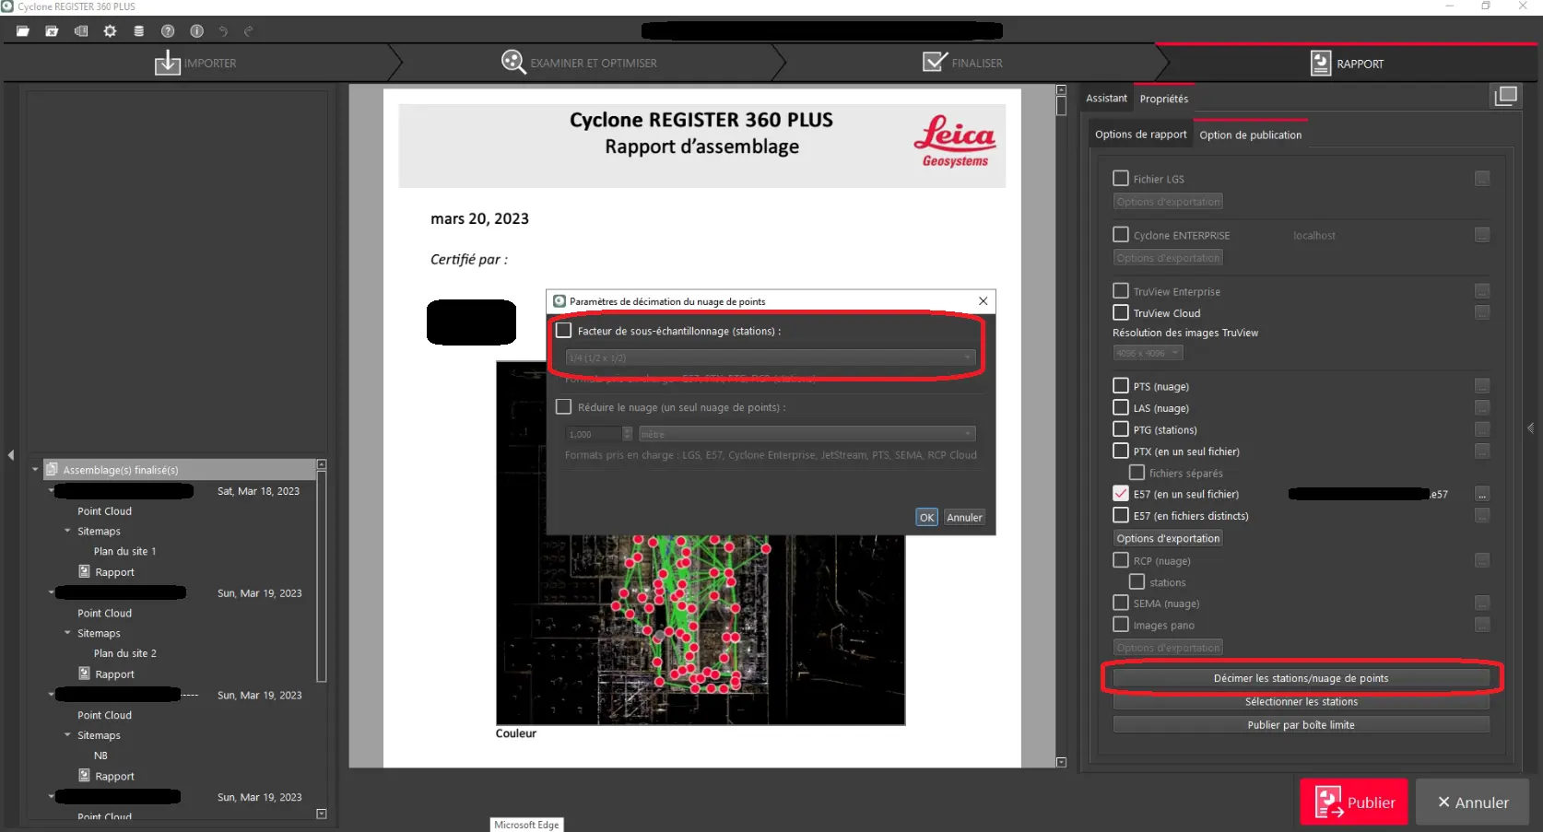Screen dimensions: 1543x832
Task: Enable Facteur de sous-échantillonnage checkbox
Action: pos(563,331)
